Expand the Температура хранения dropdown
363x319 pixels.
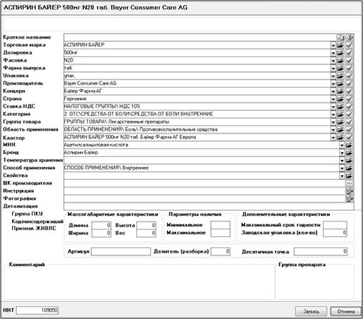click(342, 160)
